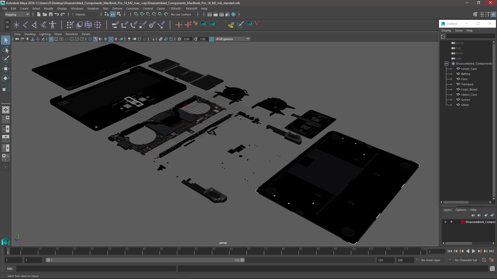
Task: Toggle the sRGB color management button
Action: tap(211, 39)
